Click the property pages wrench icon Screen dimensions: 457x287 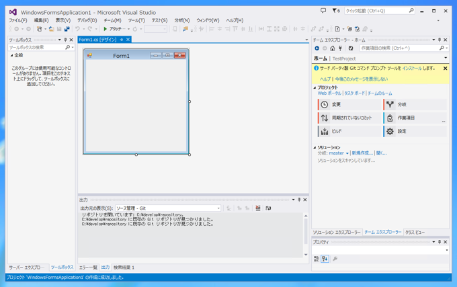point(335,259)
